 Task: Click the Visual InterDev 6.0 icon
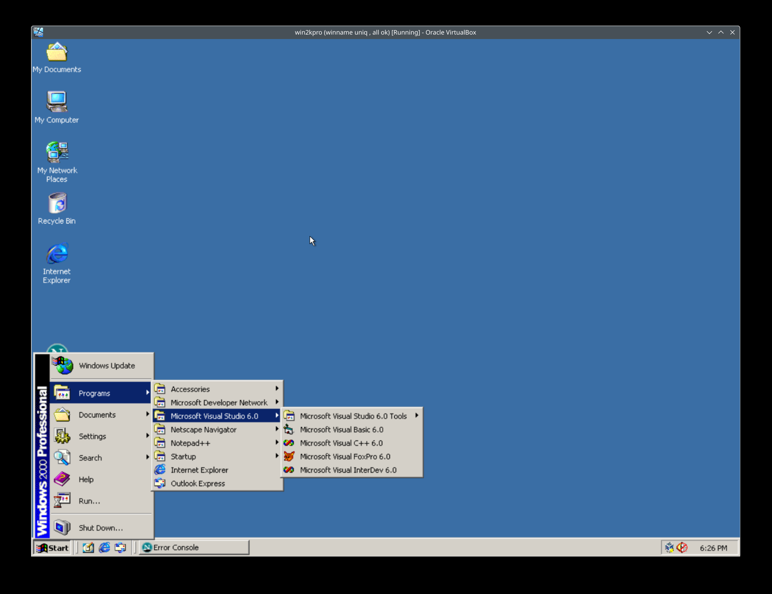pyautogui.click(x=289, y=470)
